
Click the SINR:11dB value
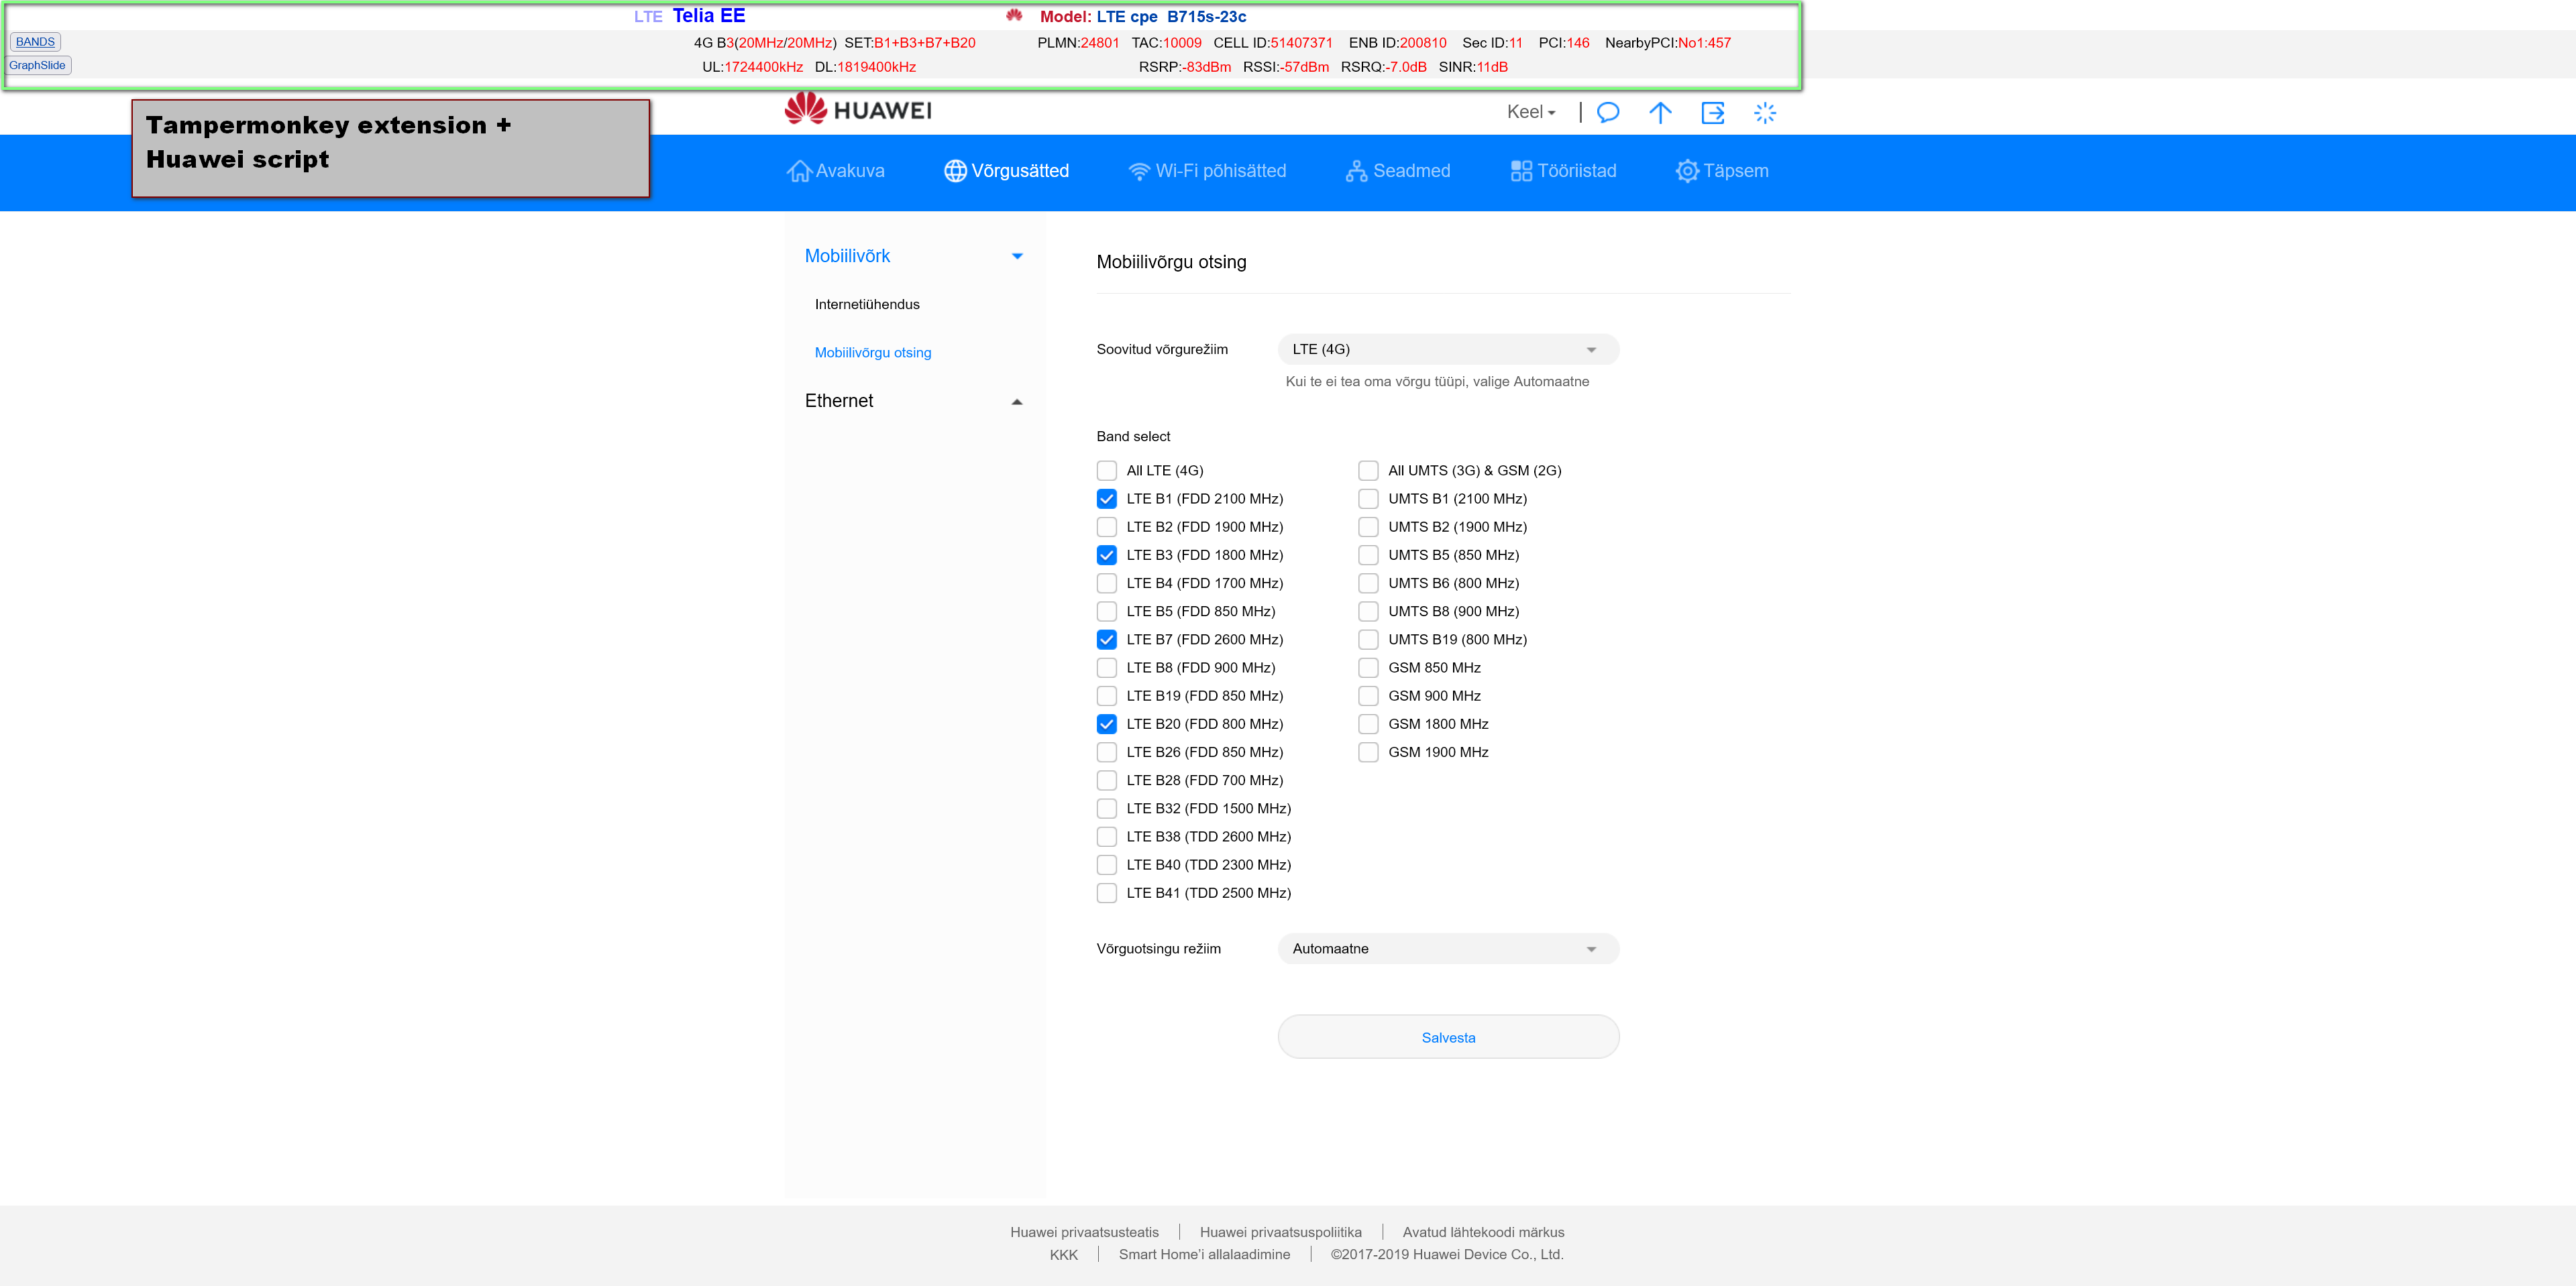click(x=1473, y=67)
